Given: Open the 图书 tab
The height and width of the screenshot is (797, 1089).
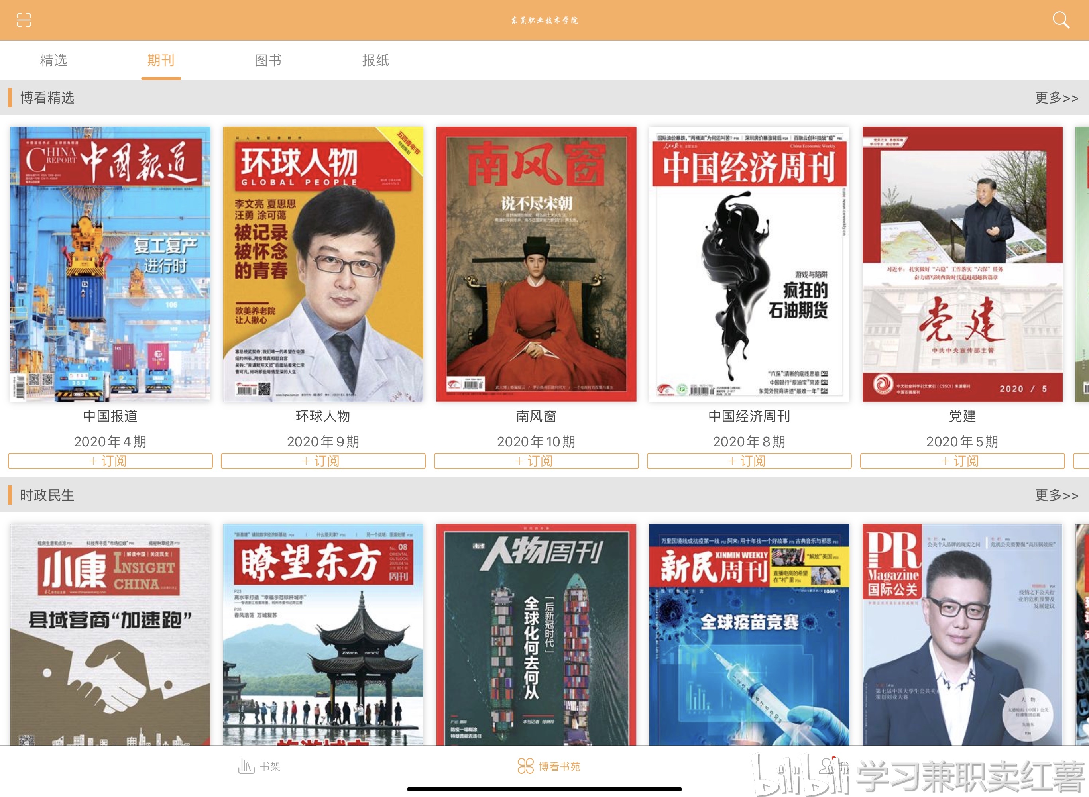Looking at the screenshot, I should click(268, 60).
